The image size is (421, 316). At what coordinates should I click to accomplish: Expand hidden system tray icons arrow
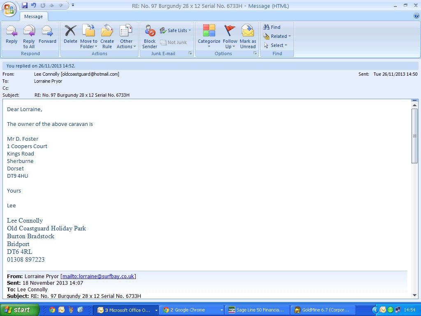click(375, 310)
